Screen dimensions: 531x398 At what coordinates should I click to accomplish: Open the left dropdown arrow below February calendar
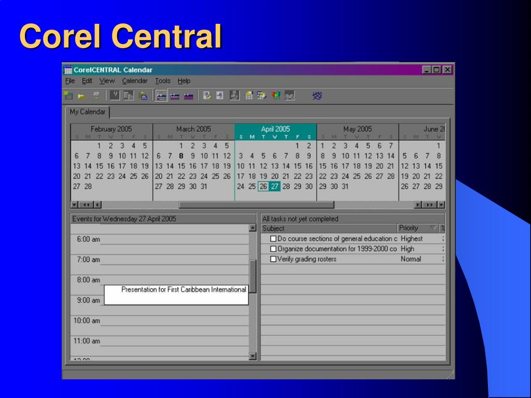[x=75, y=205]
